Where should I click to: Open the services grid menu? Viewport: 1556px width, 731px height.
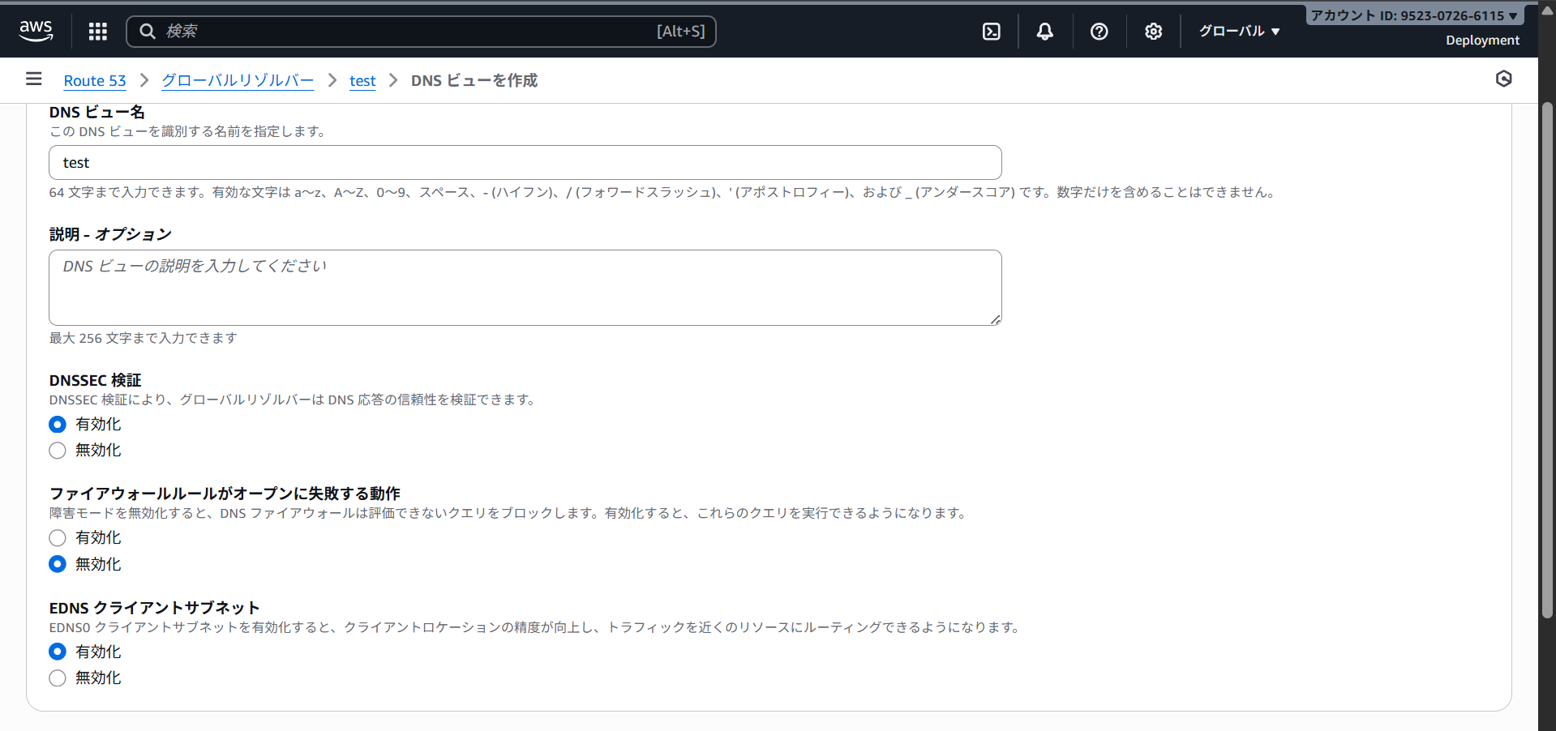(x=98, y=31)
